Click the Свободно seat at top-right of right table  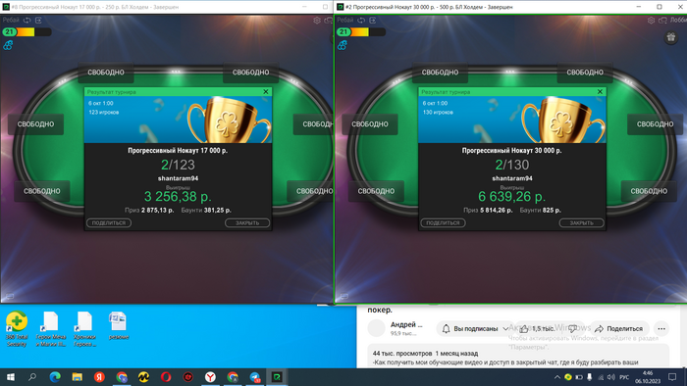click(585, 72)
